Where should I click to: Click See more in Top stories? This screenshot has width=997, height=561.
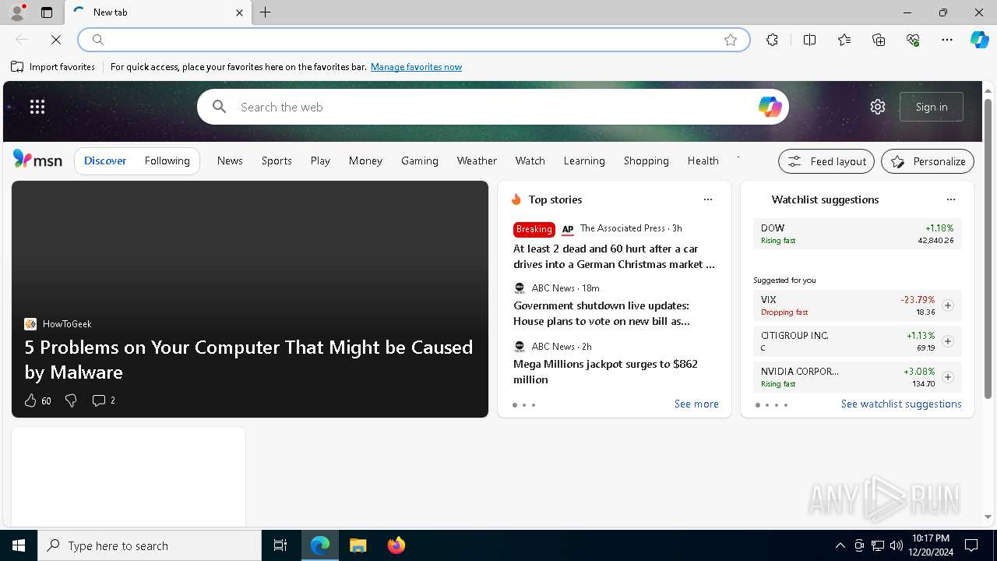[696, 404]
